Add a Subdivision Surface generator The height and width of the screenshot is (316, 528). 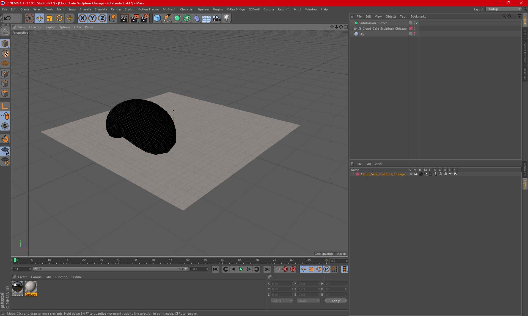click(x=177, y=18)
